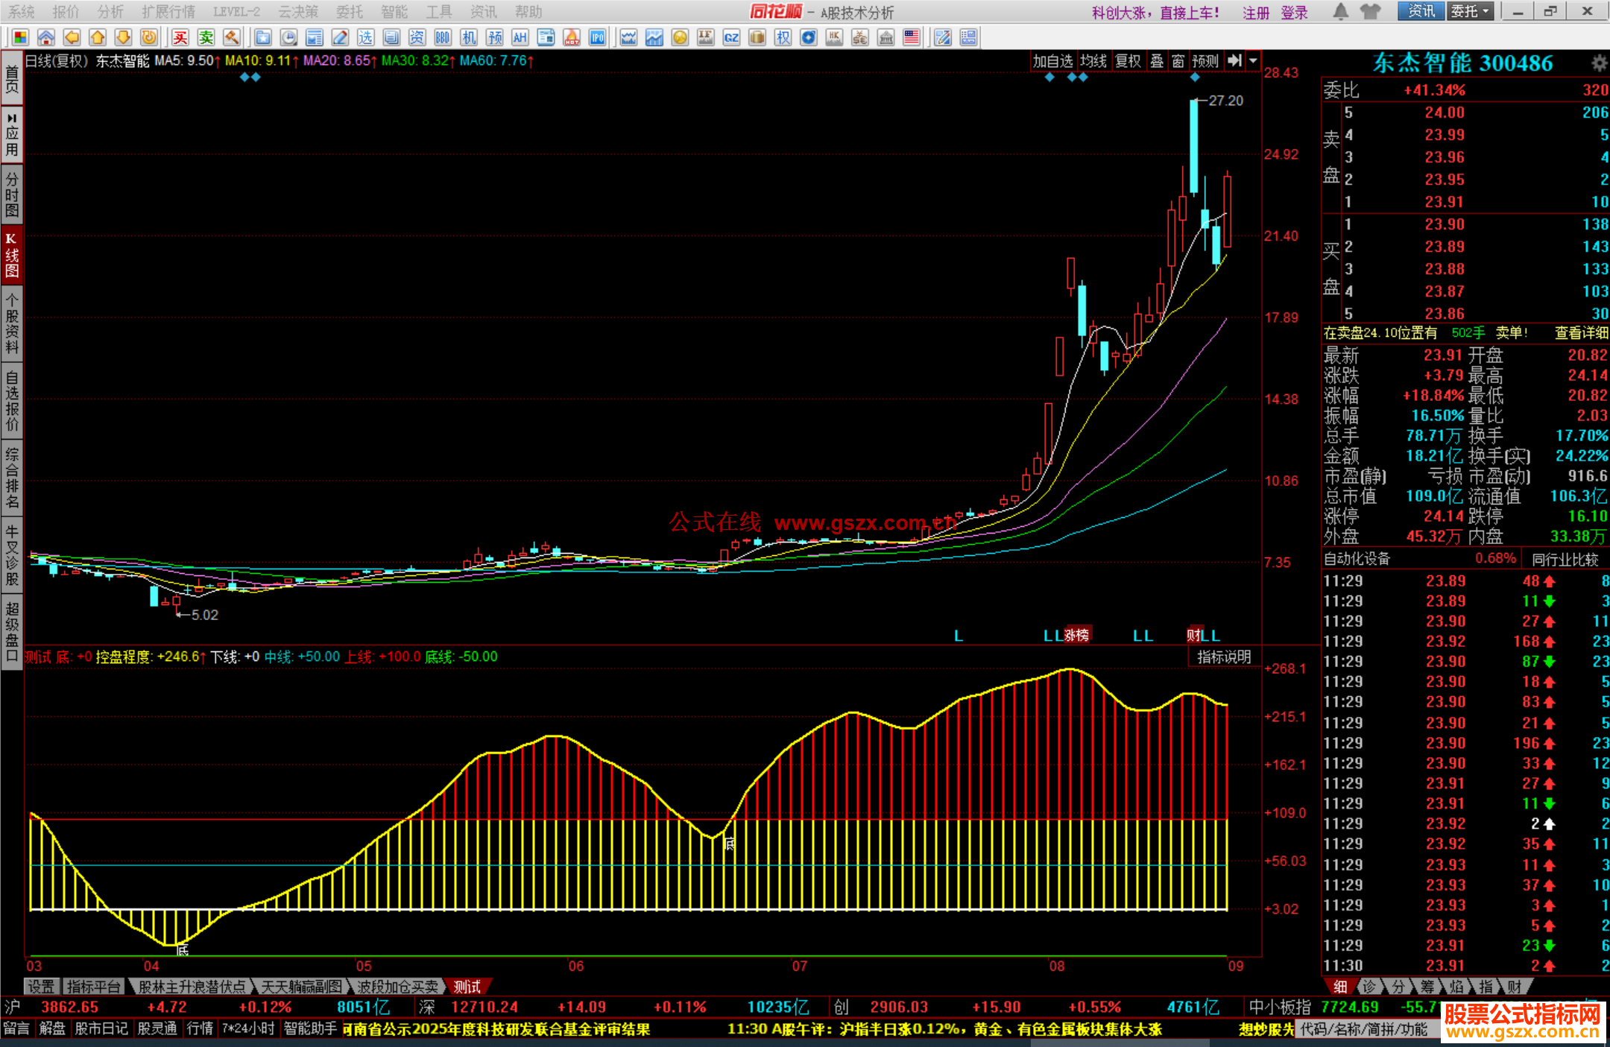
Task: Click the red 买 buy toolbar icon
Action: tap(180, 38)
